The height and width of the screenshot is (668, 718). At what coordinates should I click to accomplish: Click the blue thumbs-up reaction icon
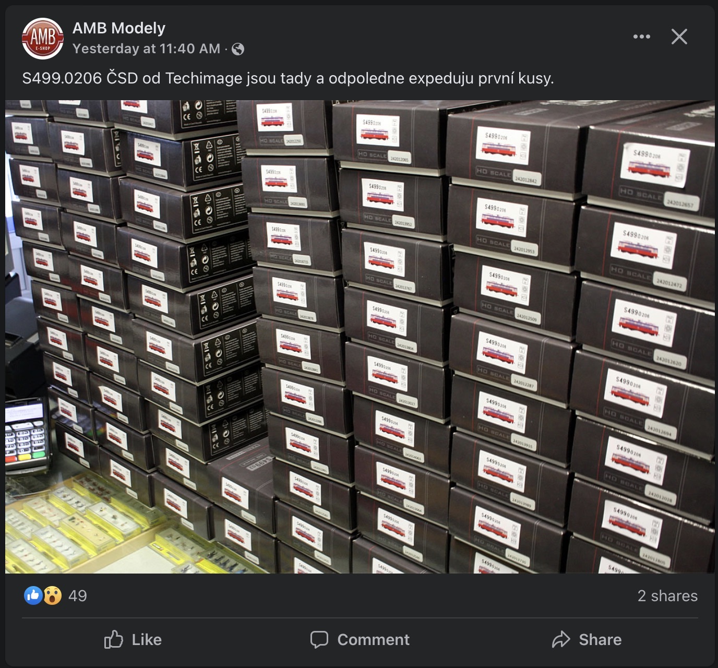[33, 595]
